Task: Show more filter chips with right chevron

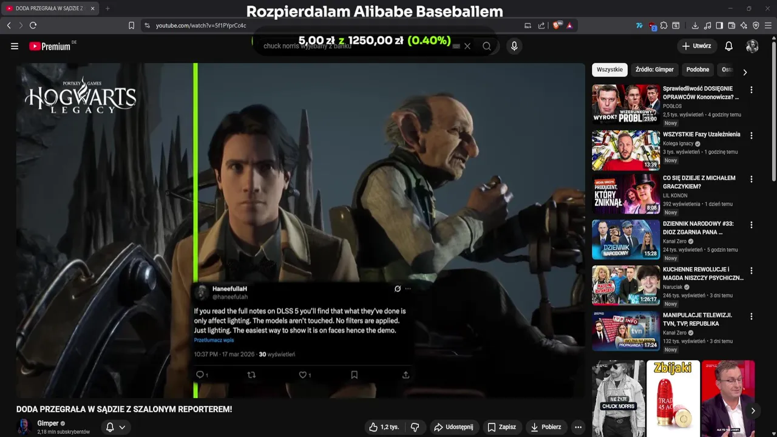Action: tap(745, 72)
